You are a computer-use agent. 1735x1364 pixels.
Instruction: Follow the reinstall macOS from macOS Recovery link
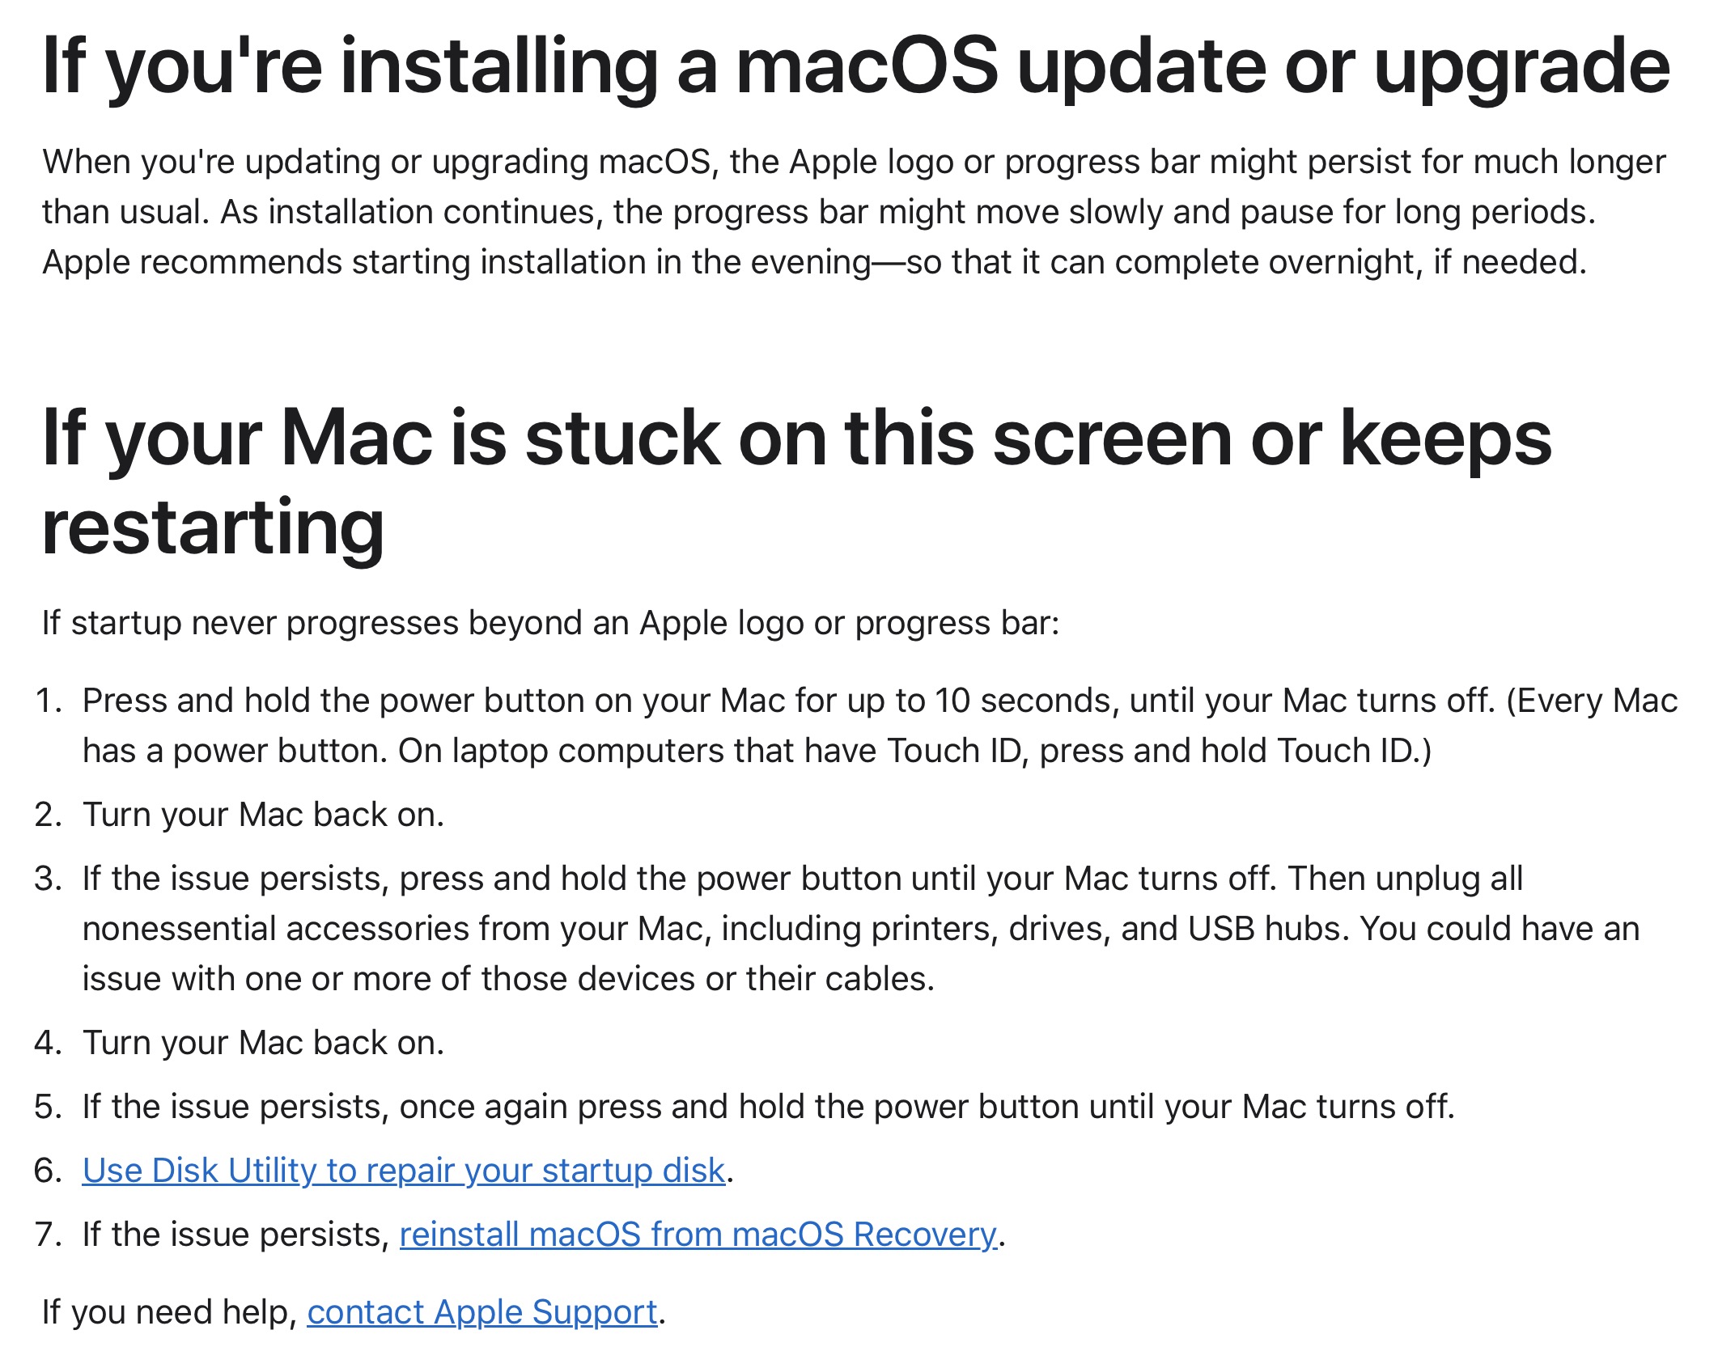[x=698, y=1235]
